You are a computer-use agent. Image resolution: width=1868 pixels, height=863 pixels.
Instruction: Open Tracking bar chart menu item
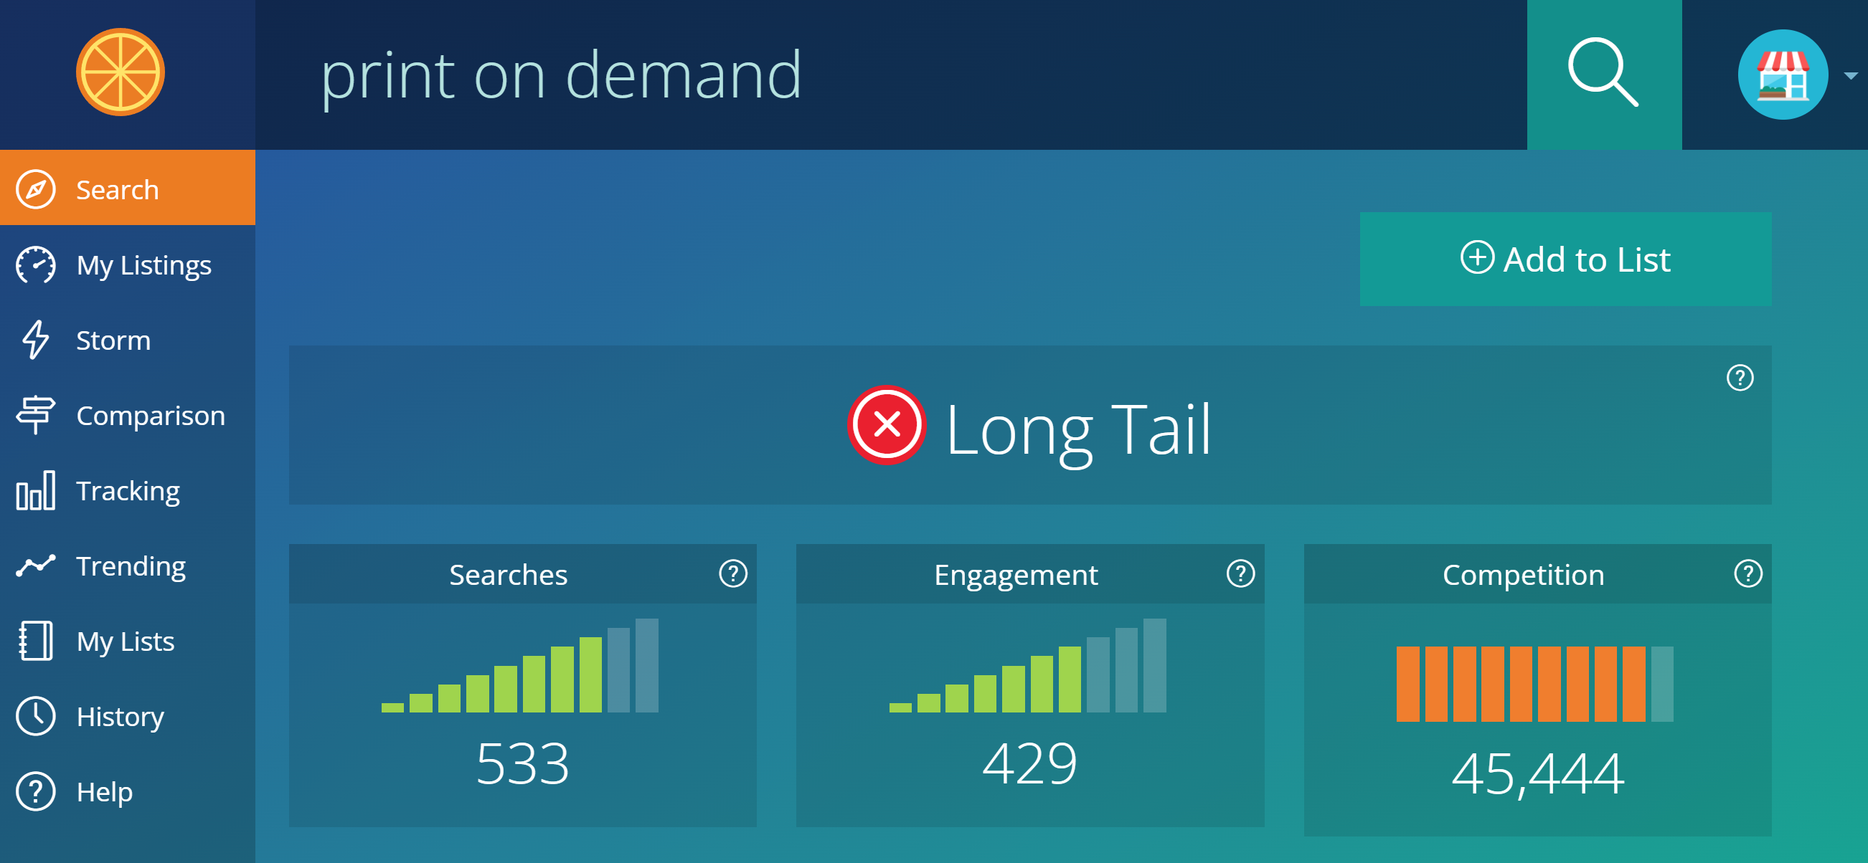coord(127,490)
